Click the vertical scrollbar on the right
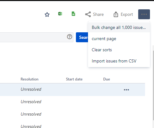 pyautogui.click(x=153, y=85)
